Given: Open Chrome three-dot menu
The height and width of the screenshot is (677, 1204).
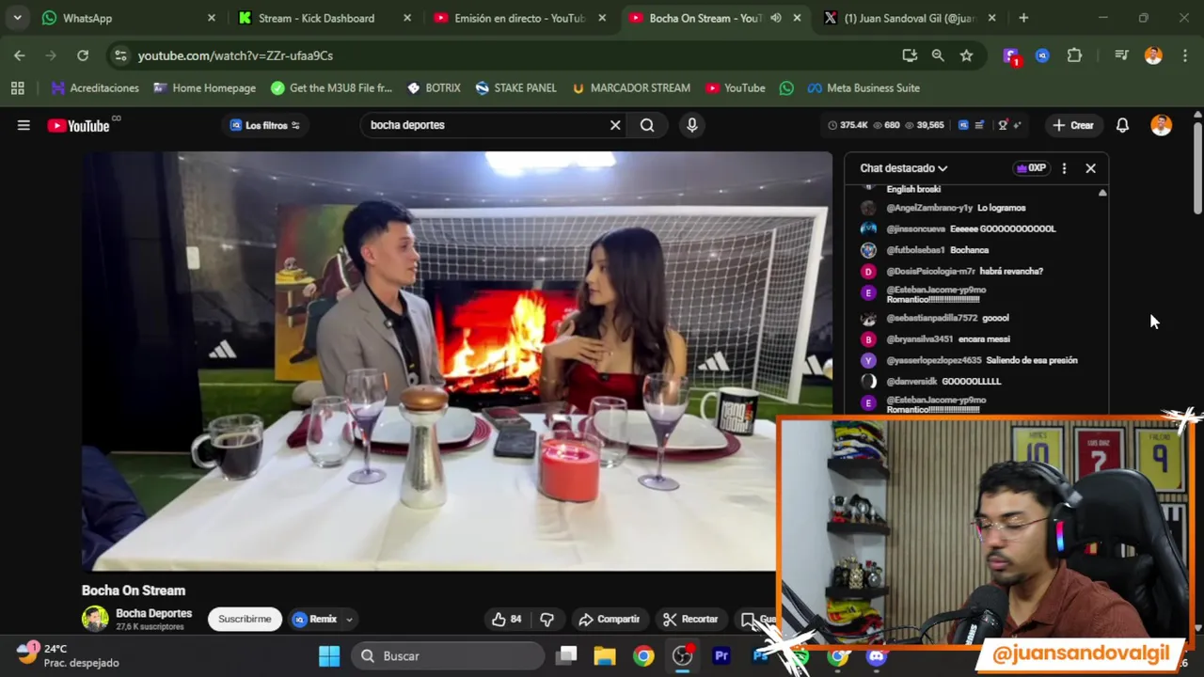Looking at the screenshot, I should click(1184, 55).
